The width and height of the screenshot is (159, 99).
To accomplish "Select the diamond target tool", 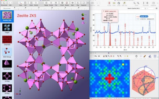I will click(x=114, y=56).
